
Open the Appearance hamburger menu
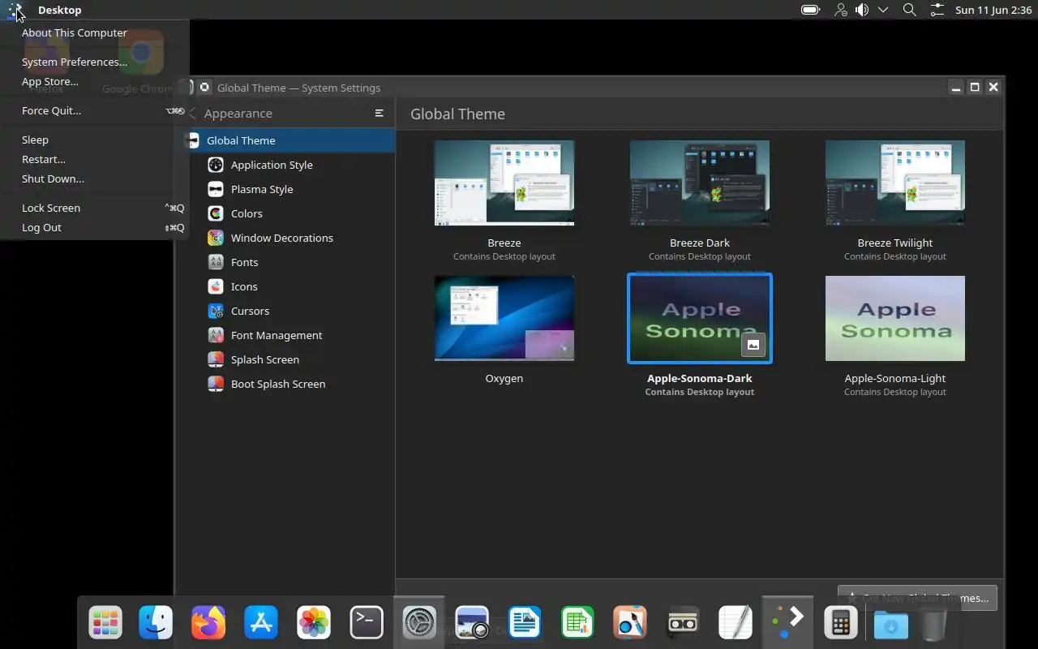(x=379, y=114)
